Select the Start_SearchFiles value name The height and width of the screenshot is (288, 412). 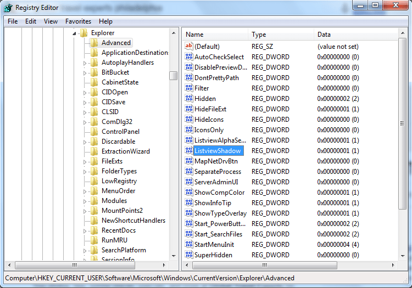[x=218, y=234]
